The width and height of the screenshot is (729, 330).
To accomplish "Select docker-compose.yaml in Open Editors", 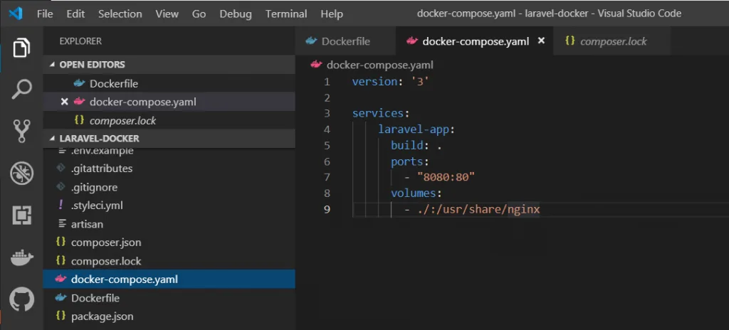I will click(169, 102).
